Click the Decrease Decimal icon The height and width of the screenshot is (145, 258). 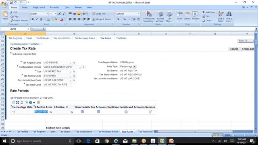[x=138, y=19]
